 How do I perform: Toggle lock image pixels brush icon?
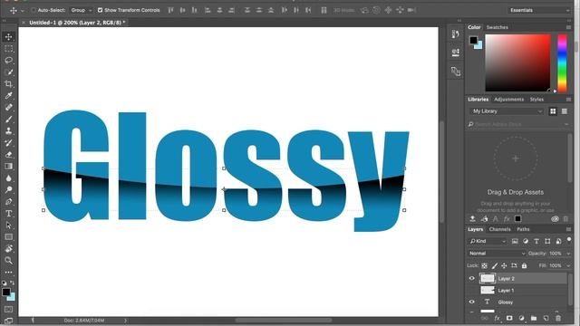(x=495, y=265)
